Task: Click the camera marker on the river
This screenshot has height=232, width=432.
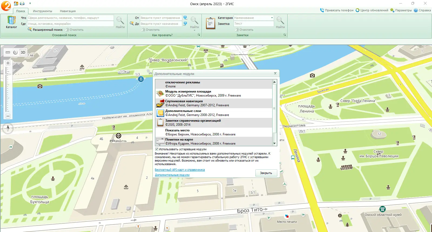Action: [x=40, y=86]
